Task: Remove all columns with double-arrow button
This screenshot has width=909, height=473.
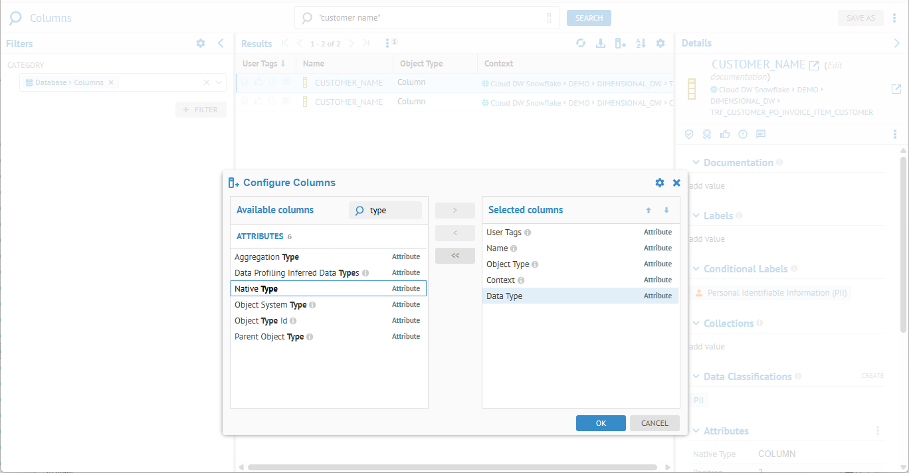Action: pyautogui.click(x=454, y=256)
